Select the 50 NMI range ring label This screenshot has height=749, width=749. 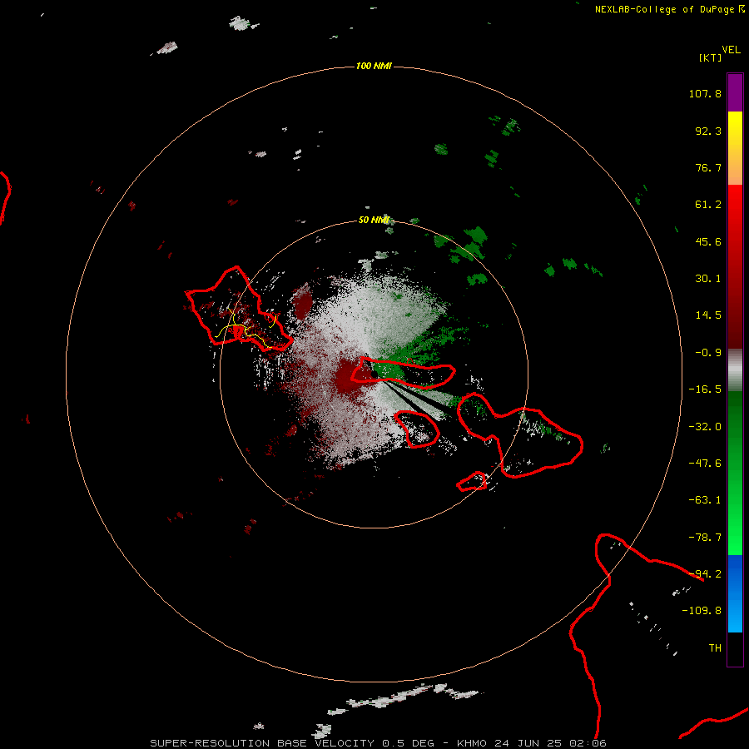point(374,220)
